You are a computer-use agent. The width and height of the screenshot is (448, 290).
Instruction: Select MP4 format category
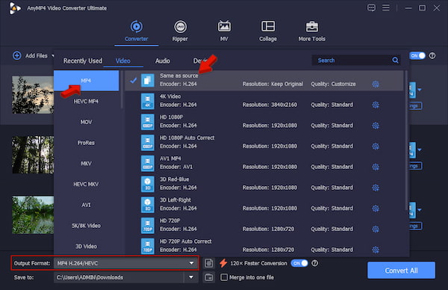[x=86, y=81]
